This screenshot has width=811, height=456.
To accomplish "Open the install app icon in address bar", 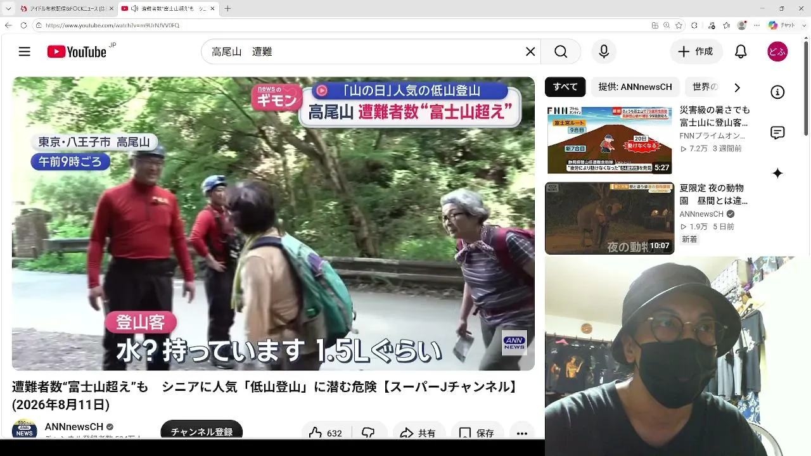I will pyautogui.click(x=655, y=25).
